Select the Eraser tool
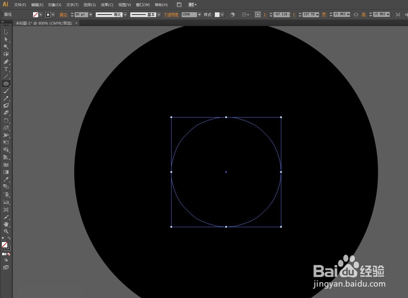The width and height of the screenshot is (408, 298). pos(6,113)
